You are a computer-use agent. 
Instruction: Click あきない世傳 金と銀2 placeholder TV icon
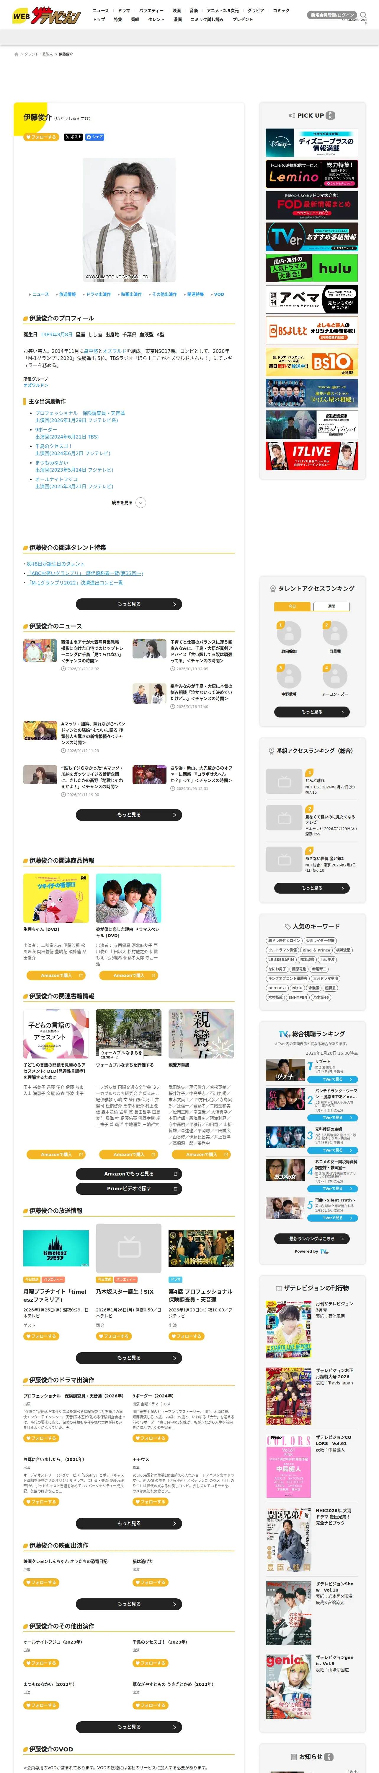tap(284, 860)
